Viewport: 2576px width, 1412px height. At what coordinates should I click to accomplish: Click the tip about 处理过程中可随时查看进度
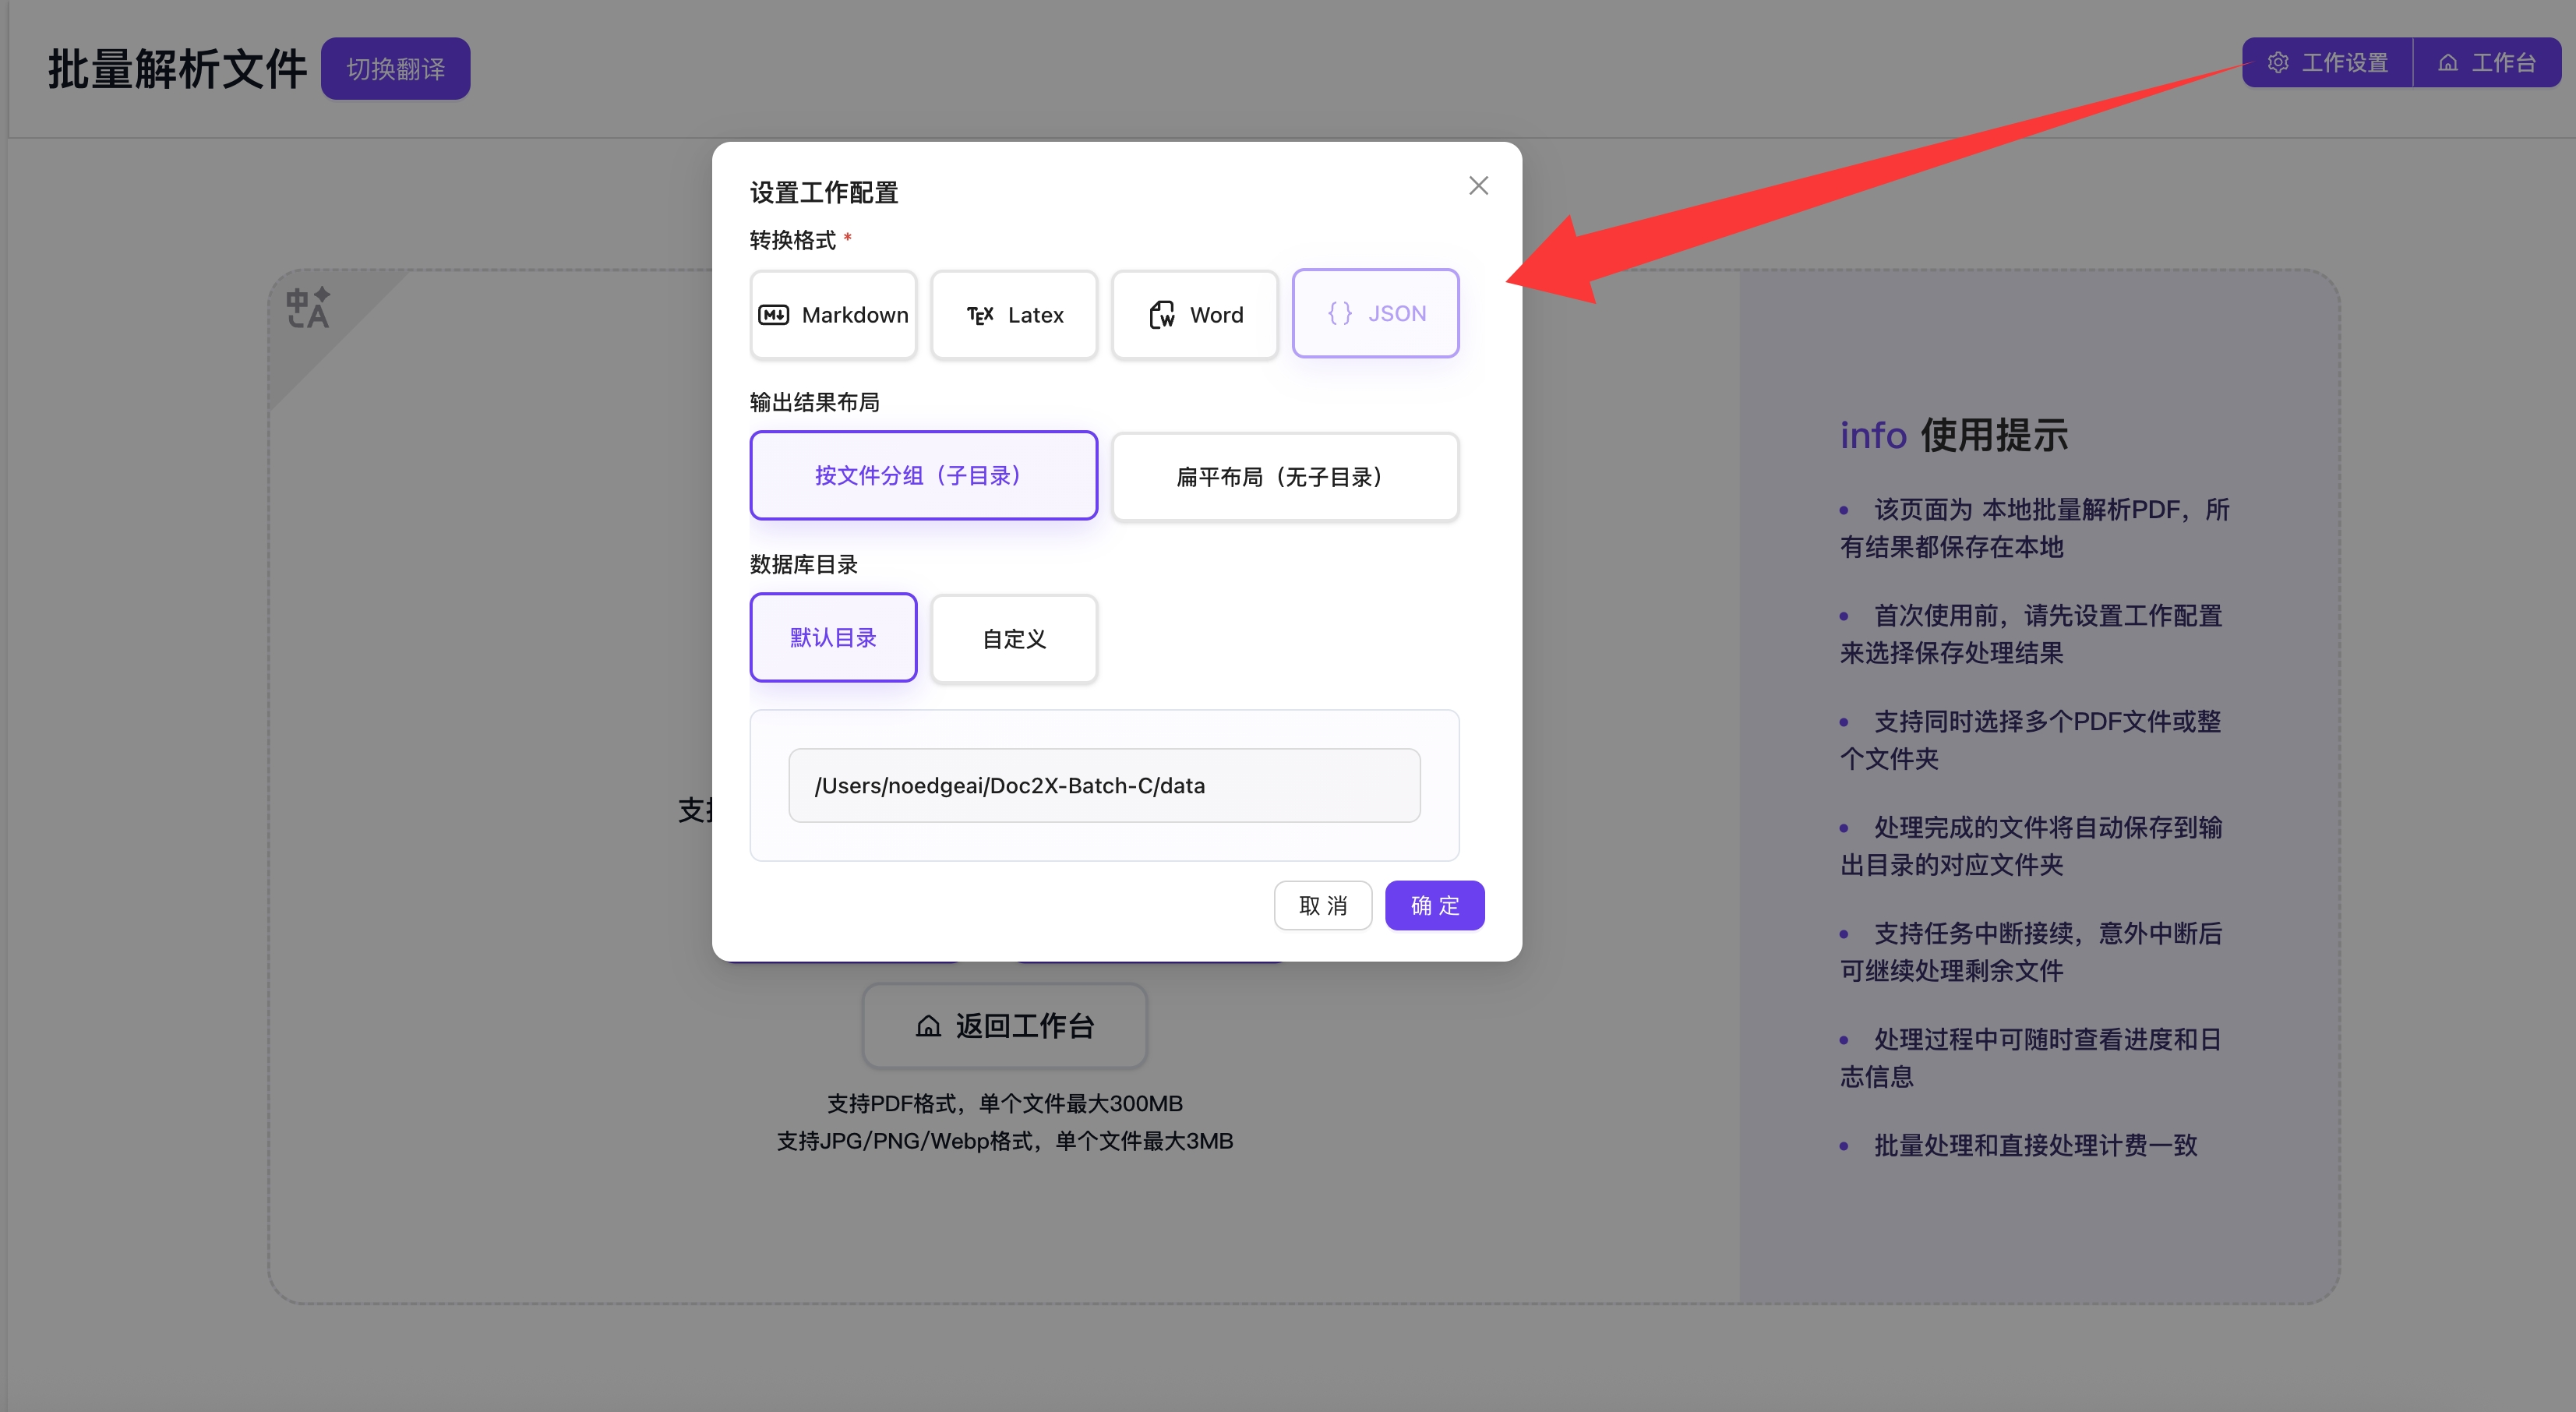2031,1058
